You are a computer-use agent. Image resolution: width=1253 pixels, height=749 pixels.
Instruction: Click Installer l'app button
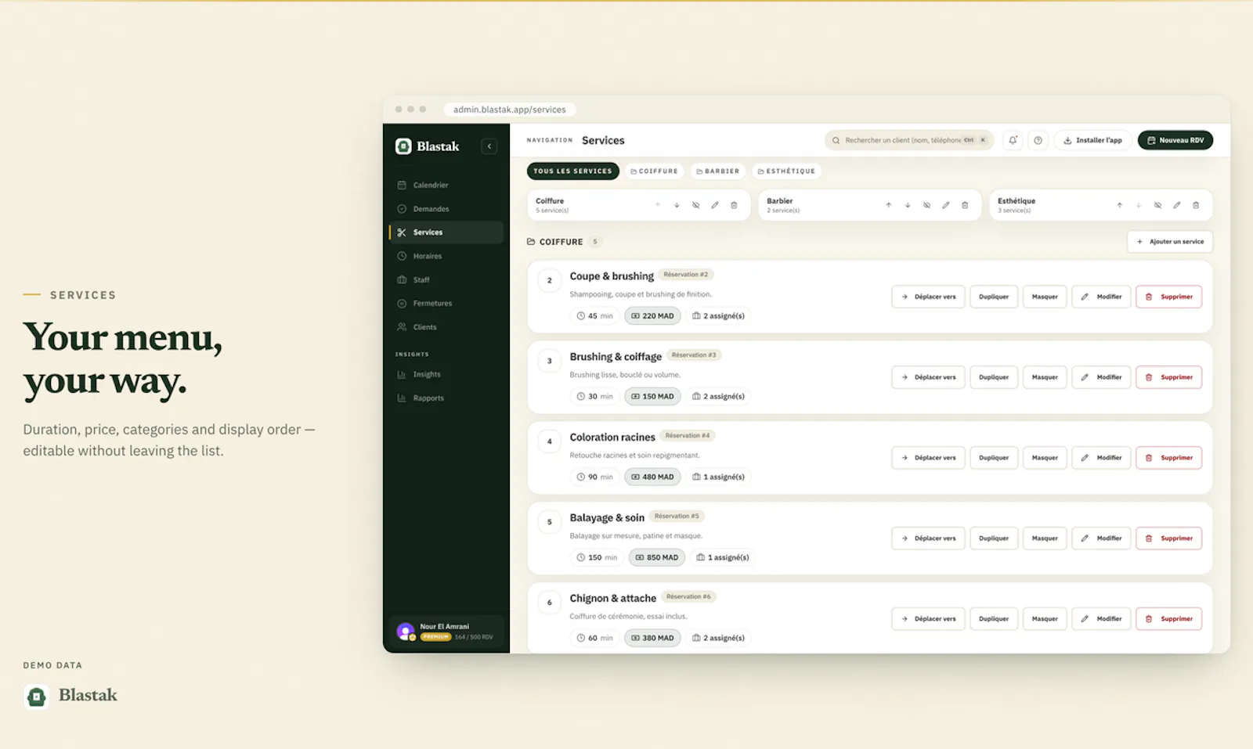click(1092, 140)
